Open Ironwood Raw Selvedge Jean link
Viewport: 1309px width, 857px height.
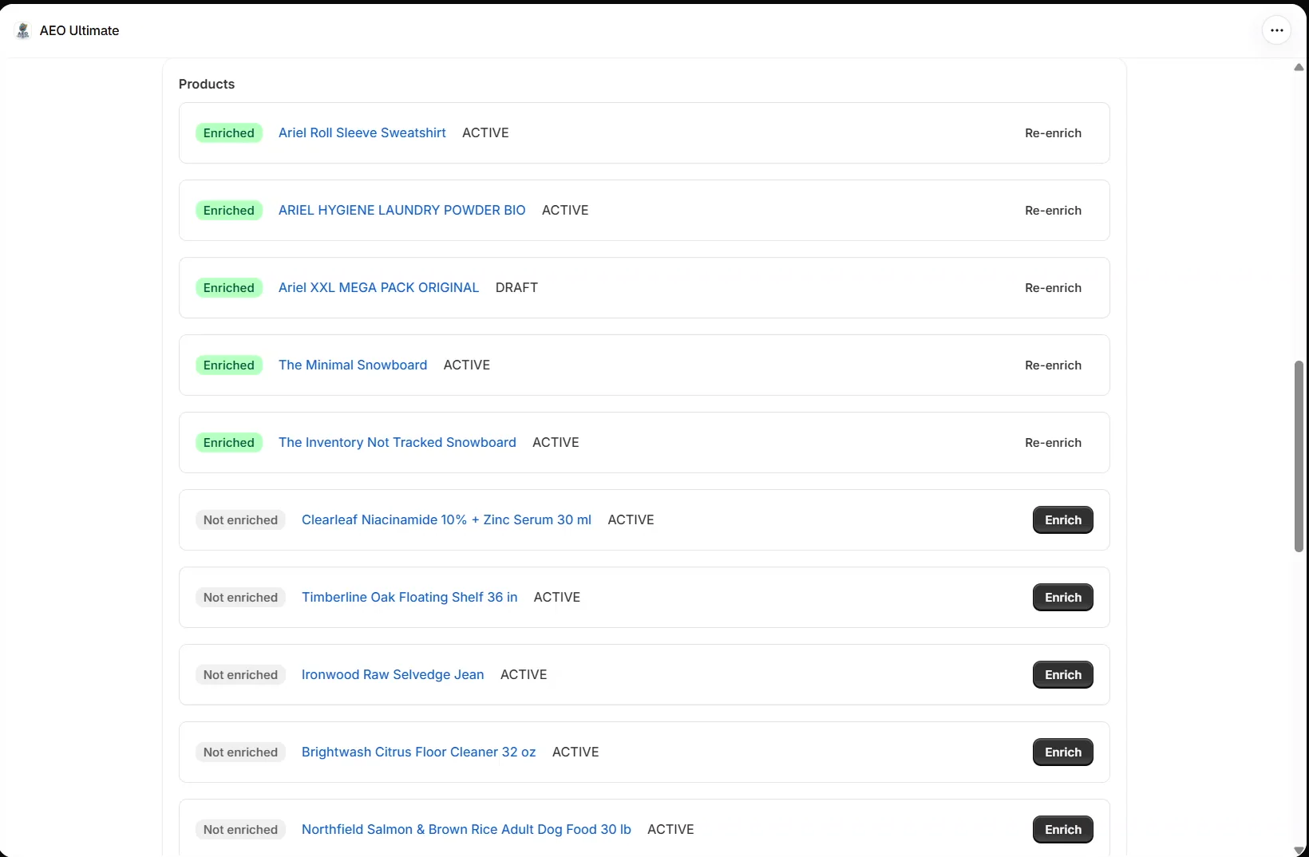pos(393,674)
